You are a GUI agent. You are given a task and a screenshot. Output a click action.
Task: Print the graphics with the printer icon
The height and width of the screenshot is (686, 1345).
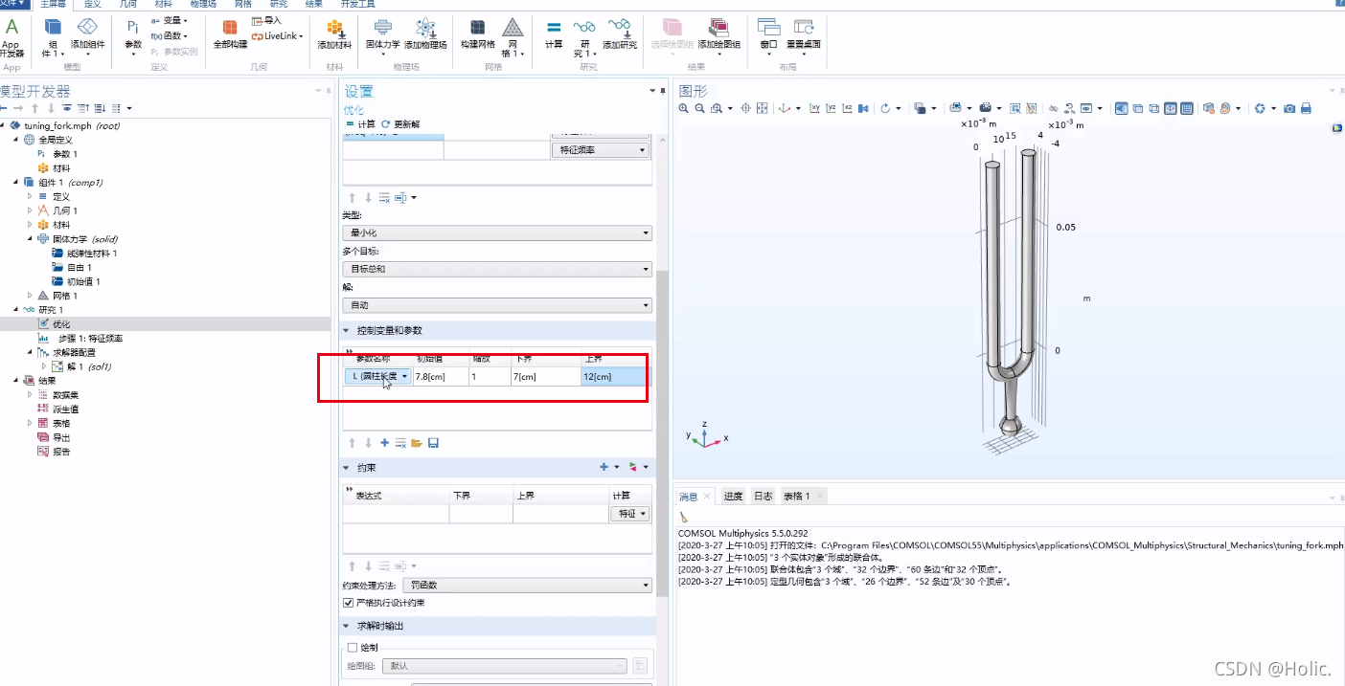(x=1306, y=109)
